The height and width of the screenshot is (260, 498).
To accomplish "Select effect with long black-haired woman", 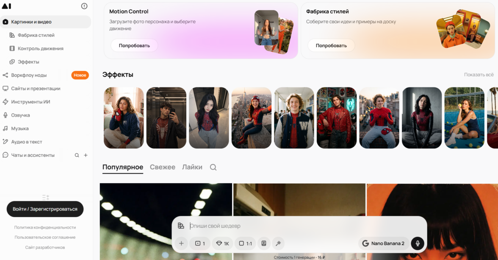I will pos(209,118).
